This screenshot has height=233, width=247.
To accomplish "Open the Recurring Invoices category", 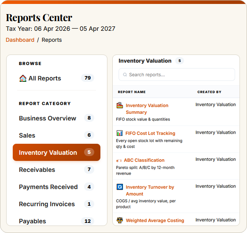I will (56, 204).
